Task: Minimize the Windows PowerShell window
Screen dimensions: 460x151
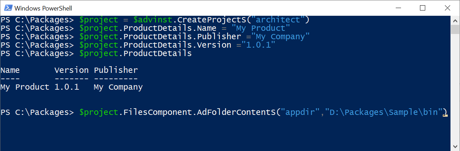Action: (398, 8)
